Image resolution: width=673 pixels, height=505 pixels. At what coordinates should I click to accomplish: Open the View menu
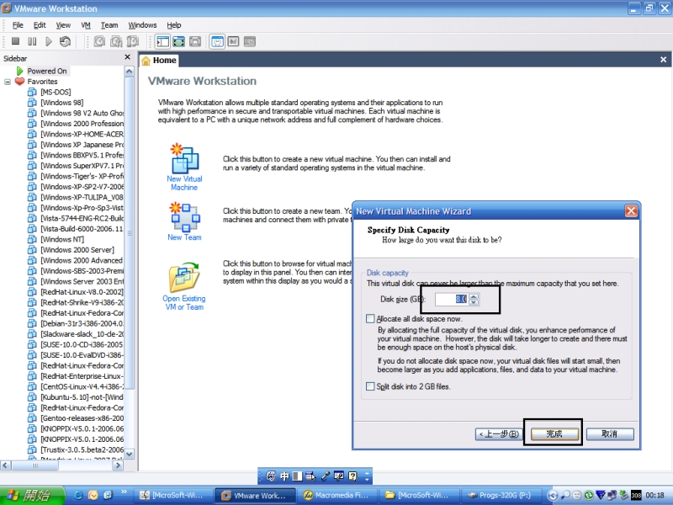63,25
